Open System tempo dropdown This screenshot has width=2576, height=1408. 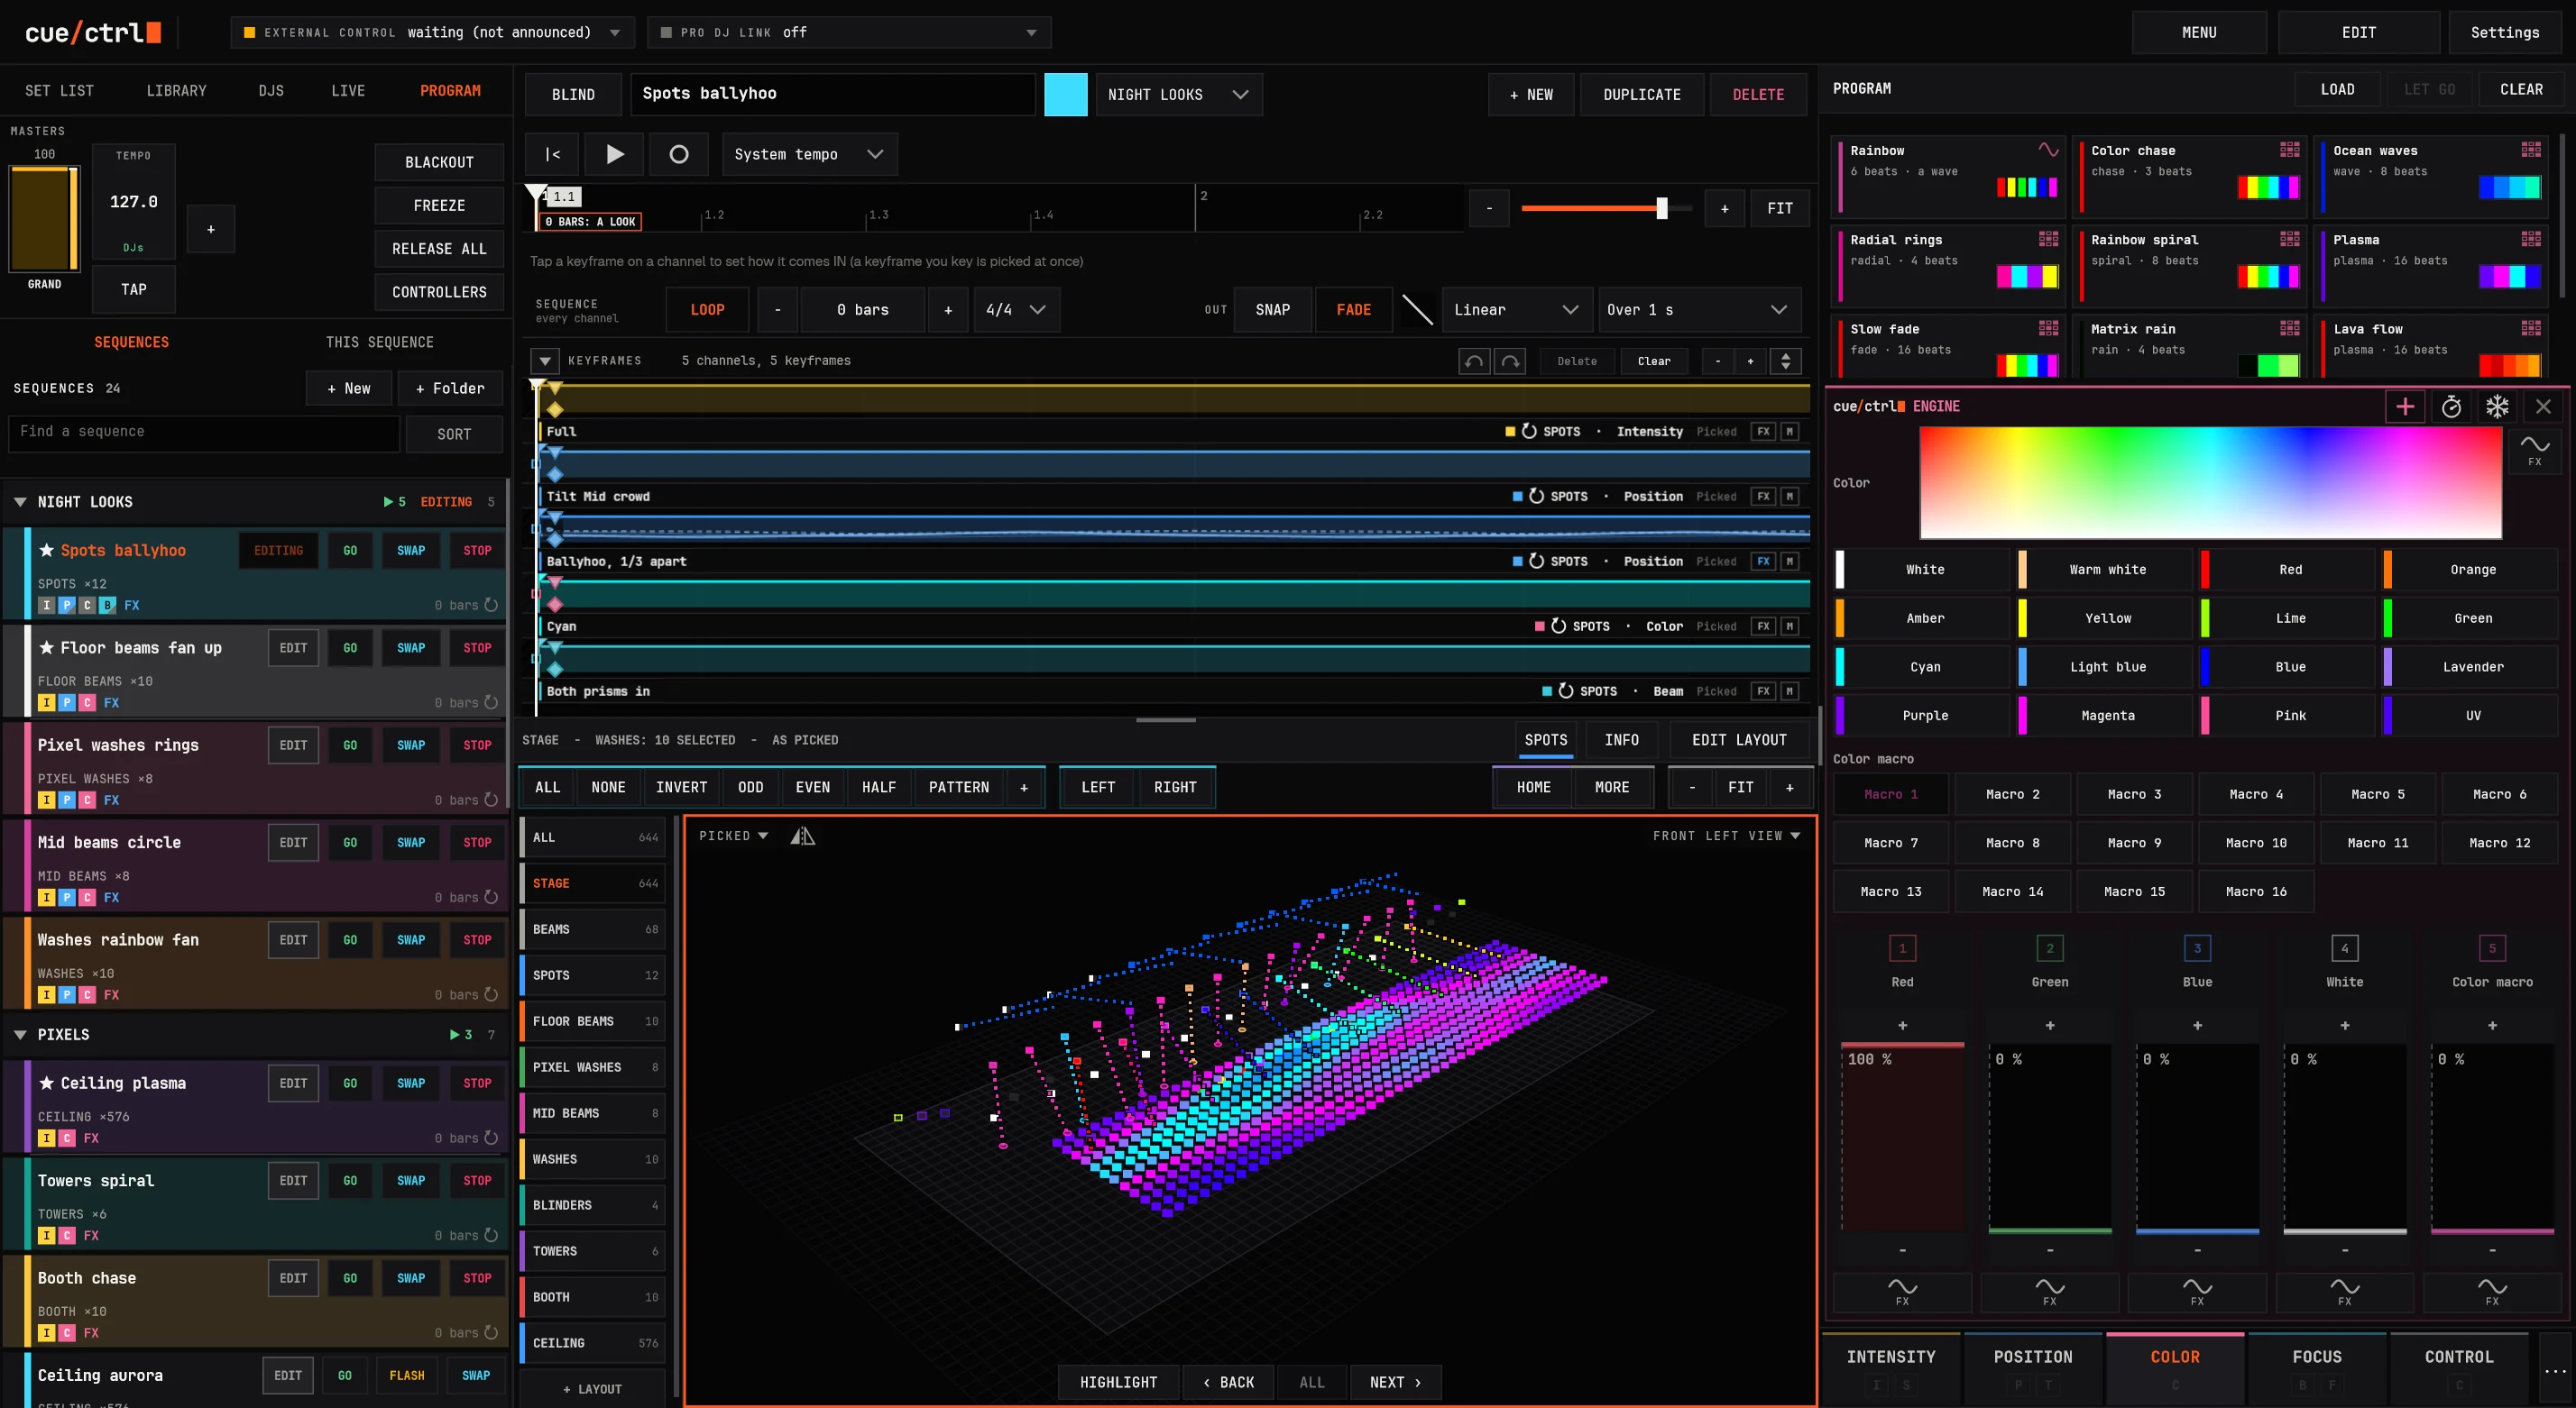point(809,155)
